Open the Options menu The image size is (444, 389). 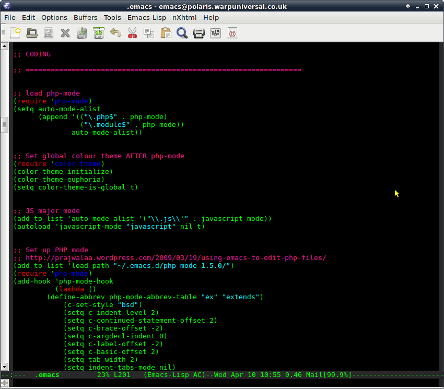pos(54,17)
